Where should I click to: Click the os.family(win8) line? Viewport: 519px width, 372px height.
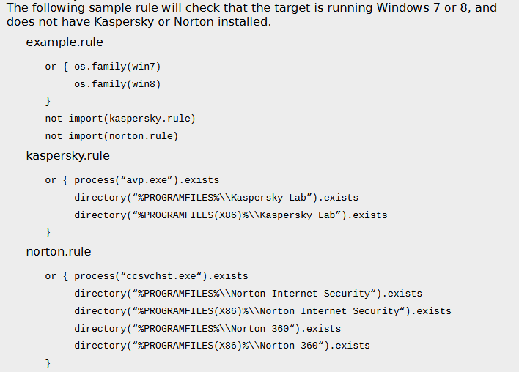(117, 84)
